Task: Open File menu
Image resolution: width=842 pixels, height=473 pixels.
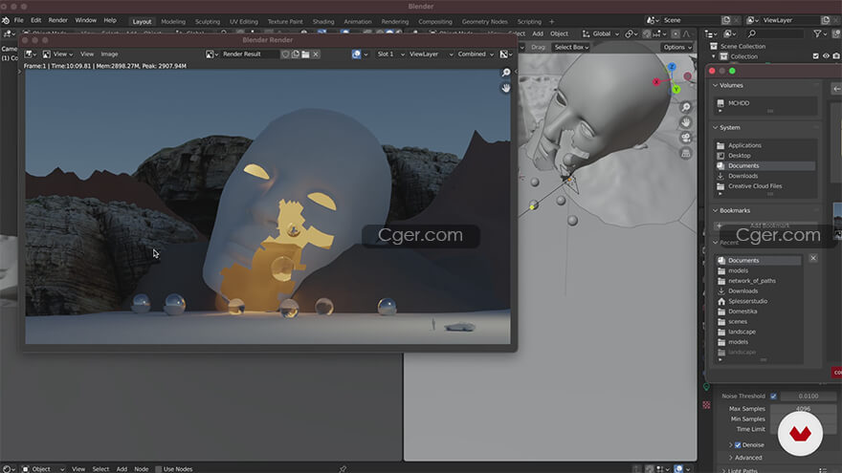Action: coord(19,20)
